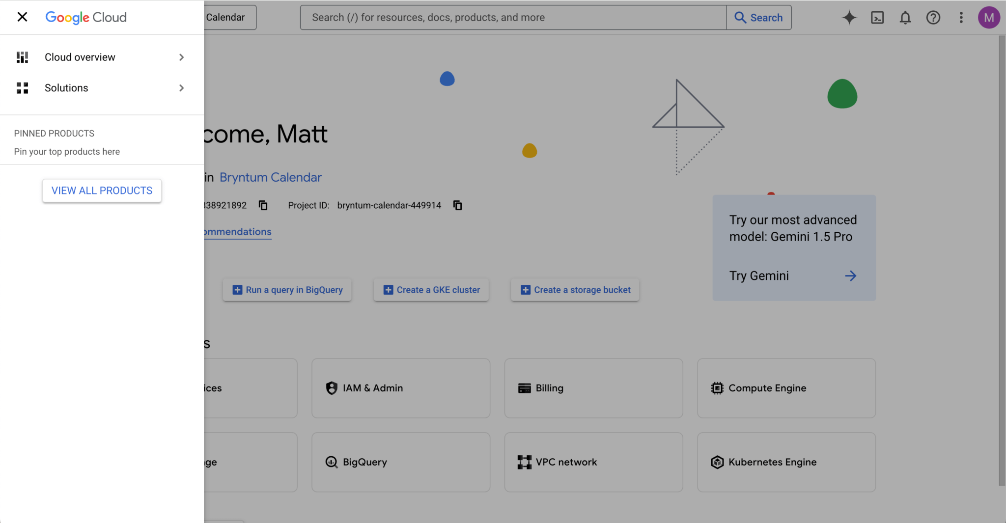The width and height of the screenshot is (1006, 523).
Task: Click Create a storage bucket
Action: [575, 290]
